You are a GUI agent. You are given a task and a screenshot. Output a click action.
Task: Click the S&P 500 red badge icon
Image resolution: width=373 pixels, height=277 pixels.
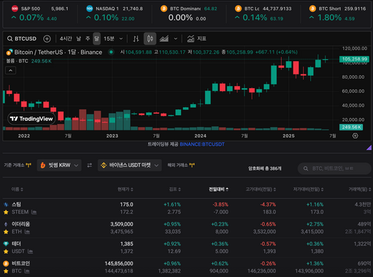click(15, 9)
